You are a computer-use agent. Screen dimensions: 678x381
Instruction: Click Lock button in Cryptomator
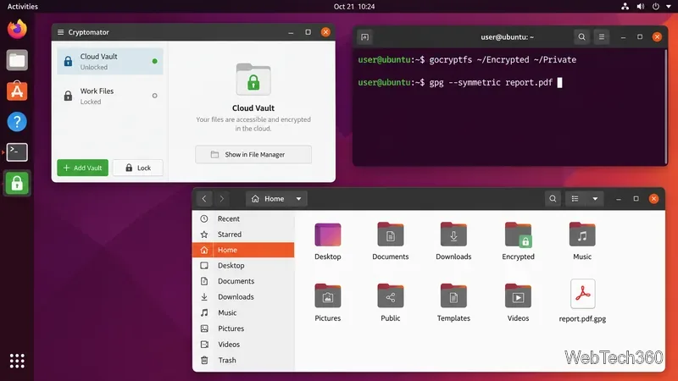(138, 168)
